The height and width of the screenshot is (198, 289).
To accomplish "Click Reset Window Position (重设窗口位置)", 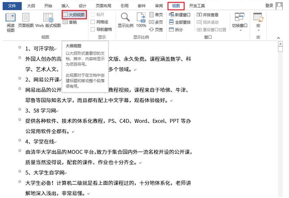I will (211, 30).
